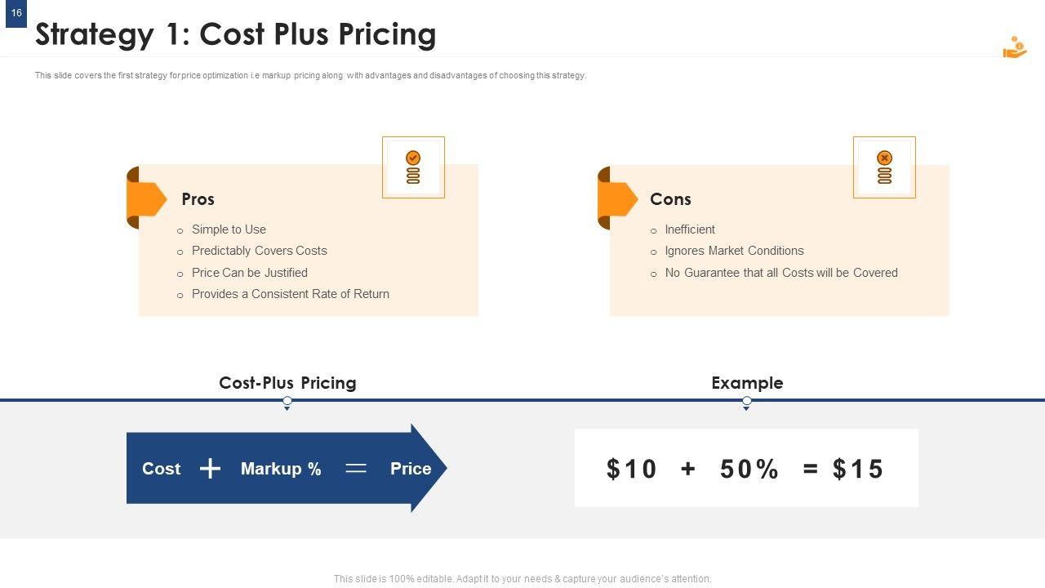Click the Pros checkmark coins icon
Screen dimensions: 1045x588
pyautogui.click(x=413, y=167)
